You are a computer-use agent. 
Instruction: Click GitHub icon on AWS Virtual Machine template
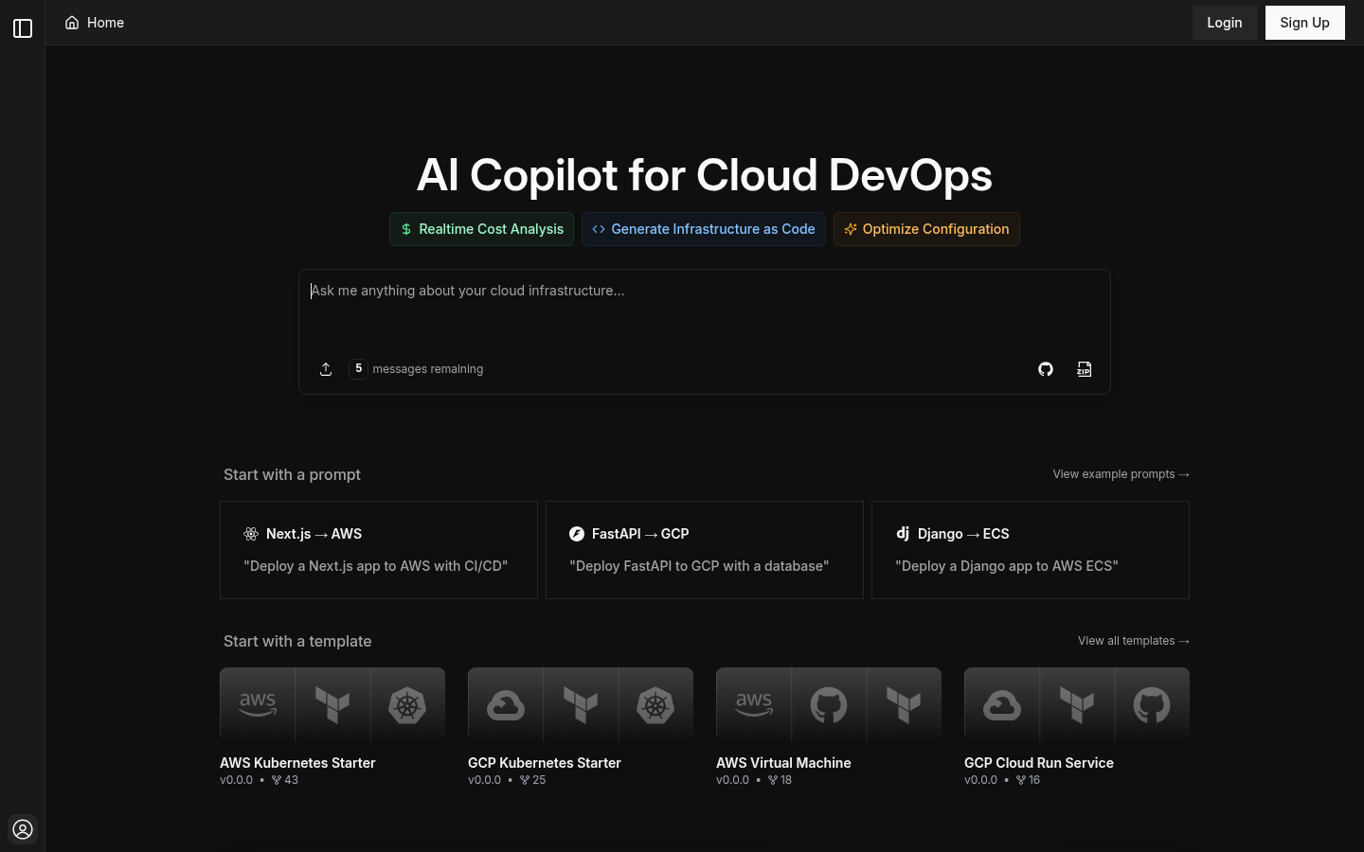[829, 705]
